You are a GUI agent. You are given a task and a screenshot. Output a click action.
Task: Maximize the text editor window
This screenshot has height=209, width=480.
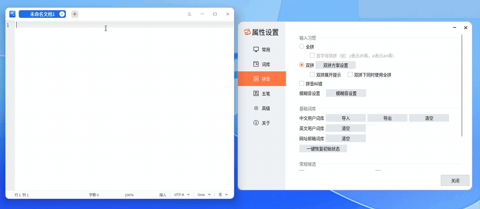coord(215,14)
